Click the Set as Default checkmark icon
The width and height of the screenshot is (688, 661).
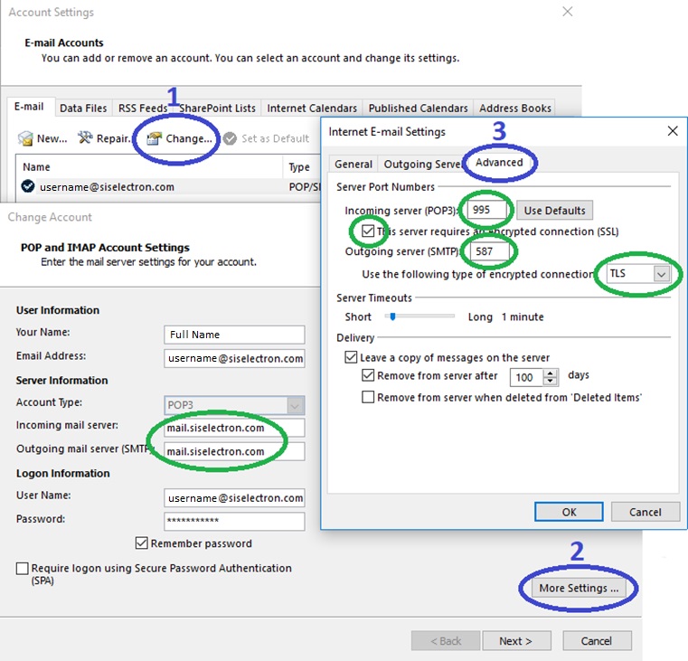click(230, 138)
